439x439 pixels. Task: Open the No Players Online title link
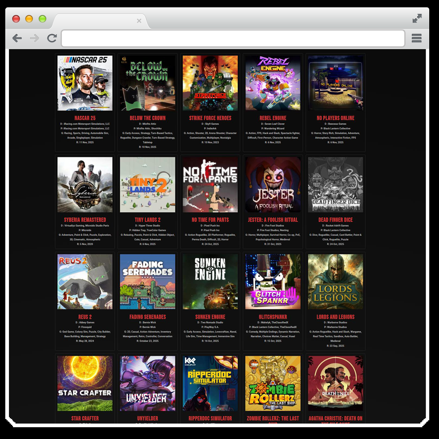(335, 118)
